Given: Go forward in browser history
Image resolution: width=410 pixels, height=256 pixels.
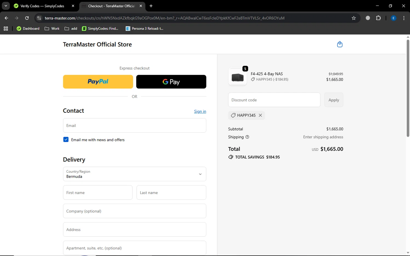Looking at the screenshot, I should pyautogui.click(x=17, y=18).
